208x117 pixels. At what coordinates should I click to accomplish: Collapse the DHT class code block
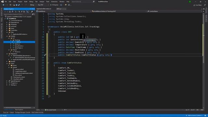48,32
